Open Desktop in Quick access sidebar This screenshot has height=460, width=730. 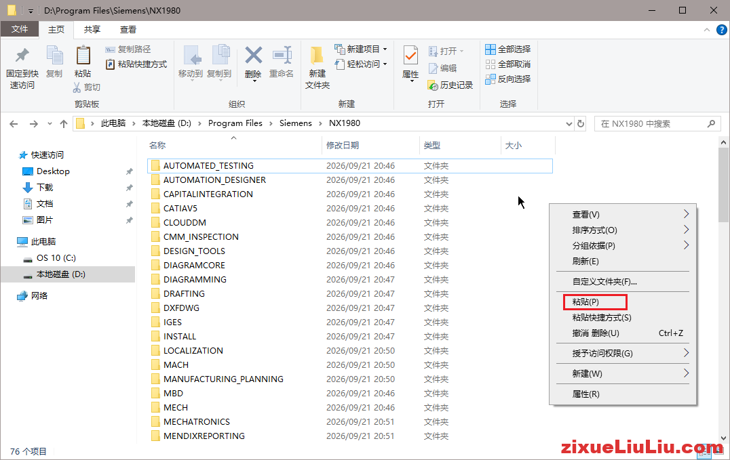53,171
